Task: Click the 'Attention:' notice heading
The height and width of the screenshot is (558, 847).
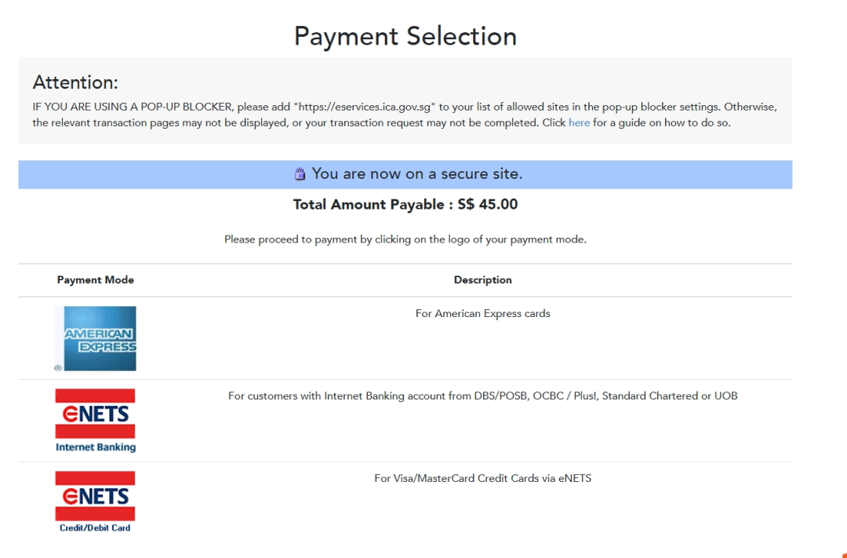Action: pos(75,82)
